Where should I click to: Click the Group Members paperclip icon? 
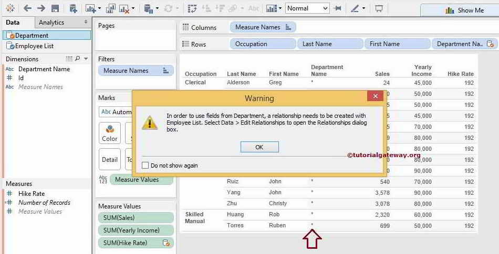pos(233,8)
